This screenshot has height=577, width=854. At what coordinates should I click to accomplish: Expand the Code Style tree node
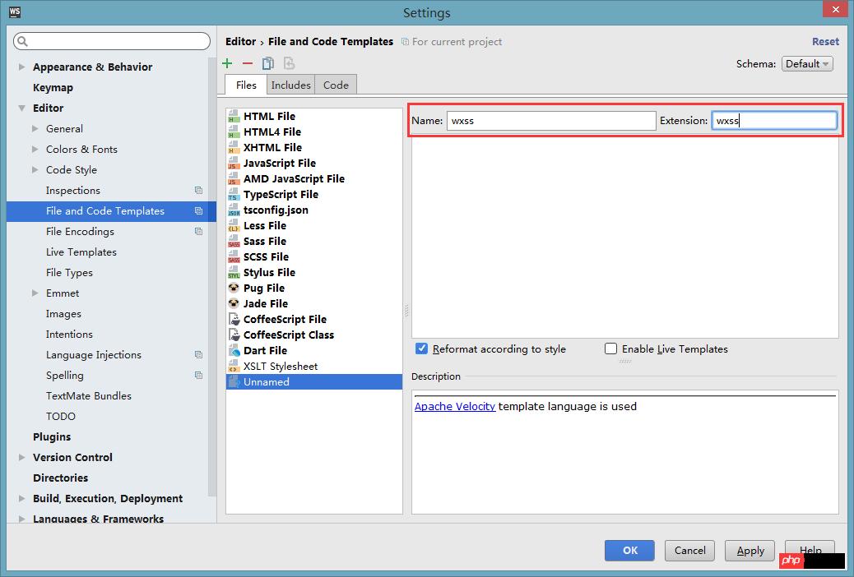click(x=35, y=170)
